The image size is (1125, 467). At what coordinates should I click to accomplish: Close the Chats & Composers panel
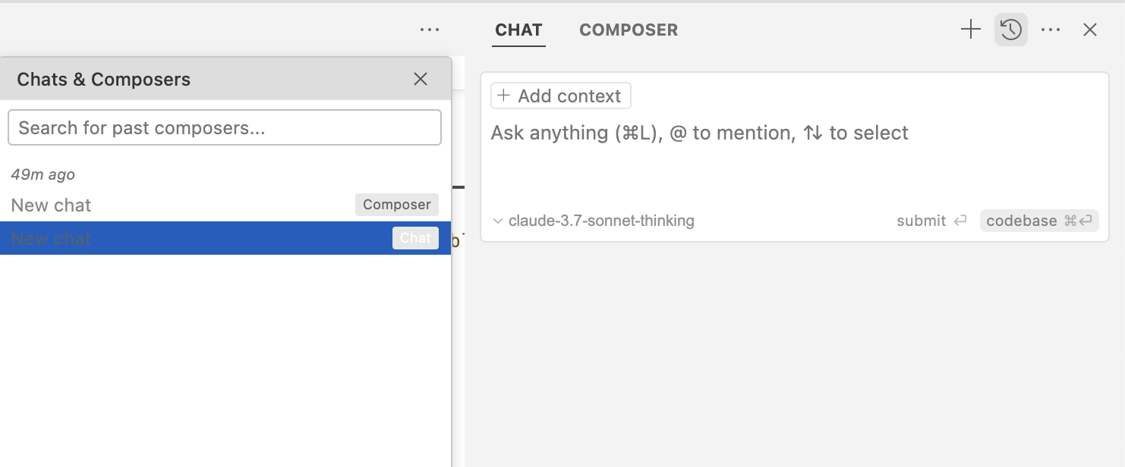point(421,79)
